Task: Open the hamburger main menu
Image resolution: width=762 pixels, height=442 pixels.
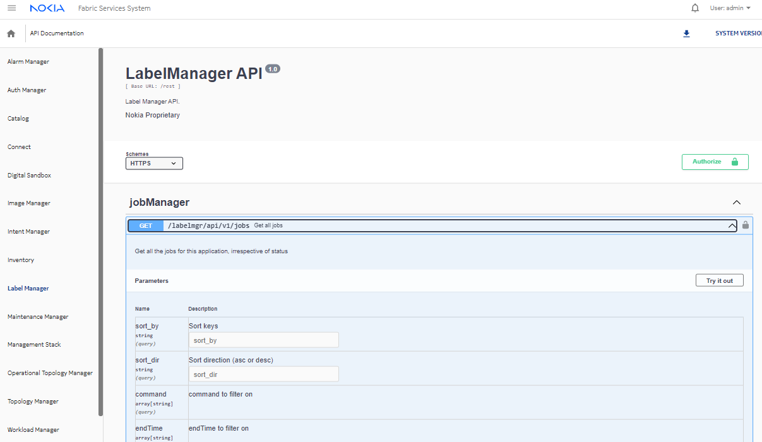Action: tap(11, 8)
